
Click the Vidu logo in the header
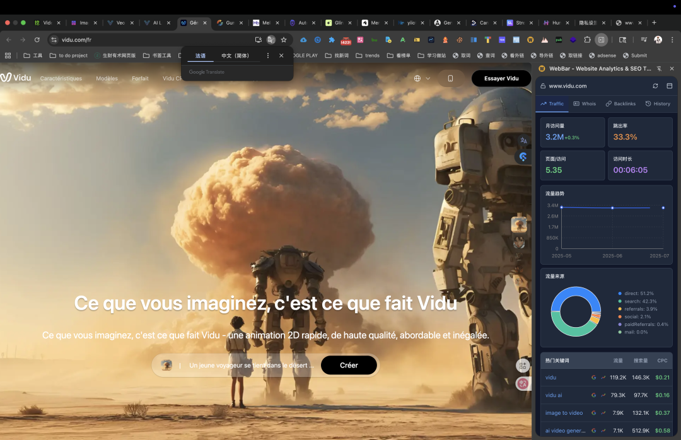coord(16,78)
